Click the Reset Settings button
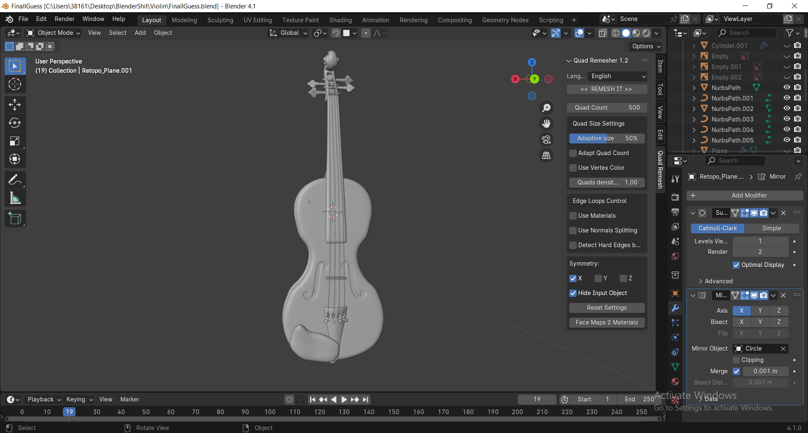Viewport: 808px width, 433px height. [x=606, y=307]
